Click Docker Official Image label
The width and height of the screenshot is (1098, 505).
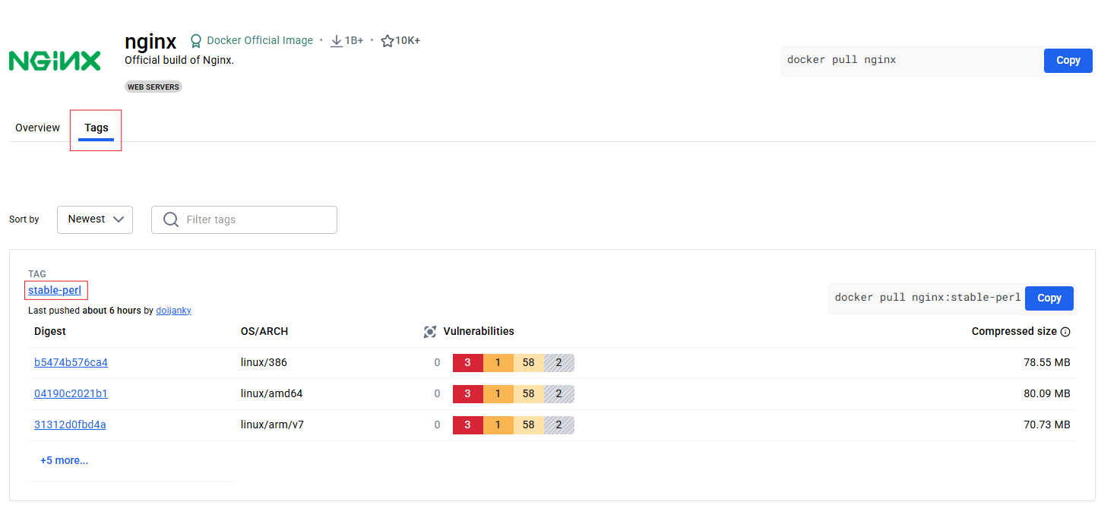pos(260,41)
